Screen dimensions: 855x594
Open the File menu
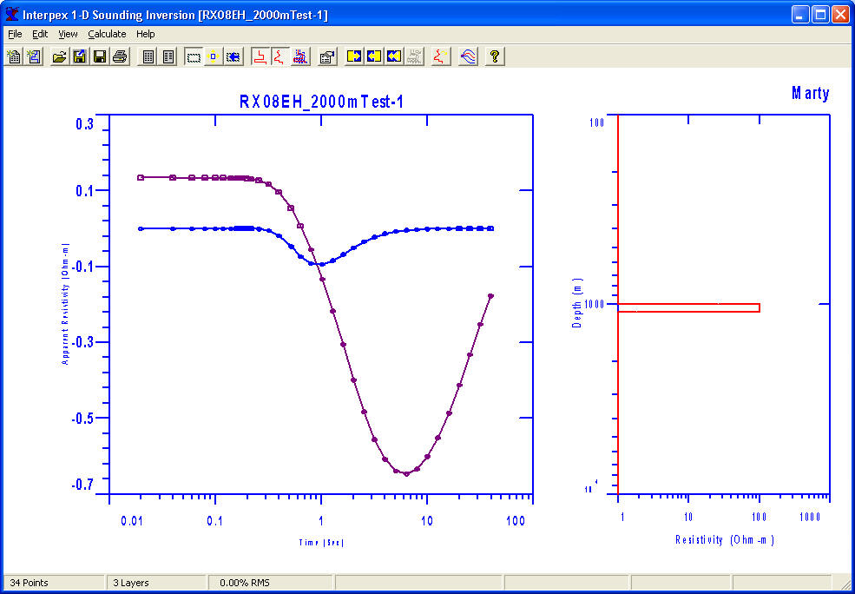click(15, 34)
